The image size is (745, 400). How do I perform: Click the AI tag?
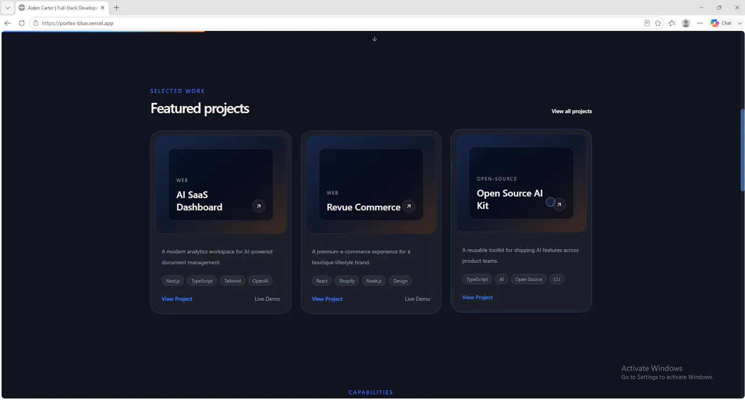click(x=501, y=279)
